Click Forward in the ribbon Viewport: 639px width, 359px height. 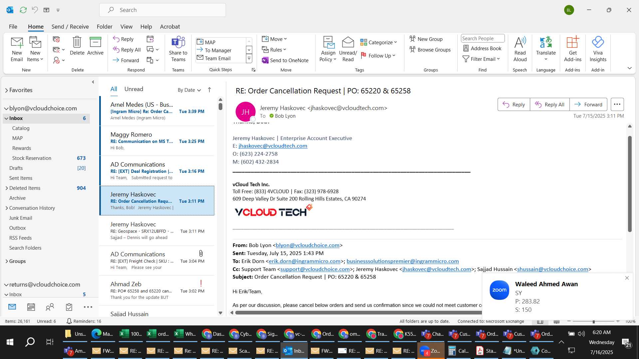[126, 60]
